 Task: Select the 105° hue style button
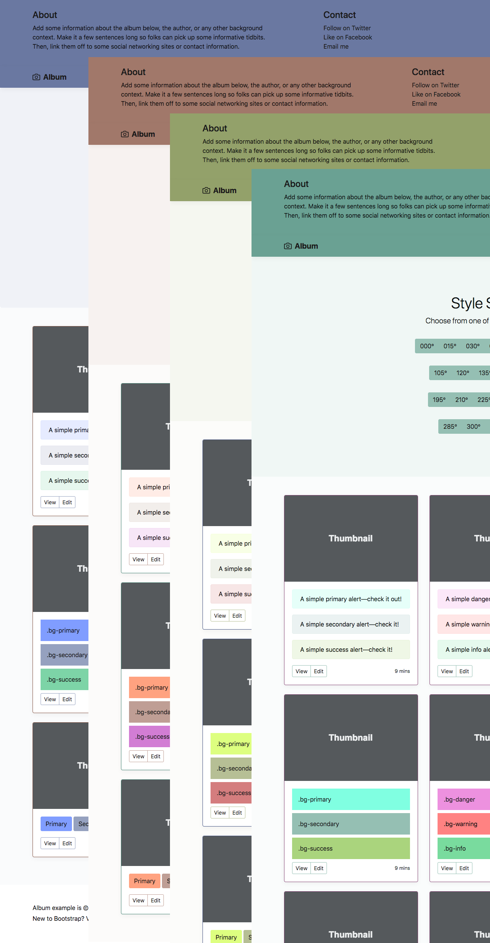point(440,373)
